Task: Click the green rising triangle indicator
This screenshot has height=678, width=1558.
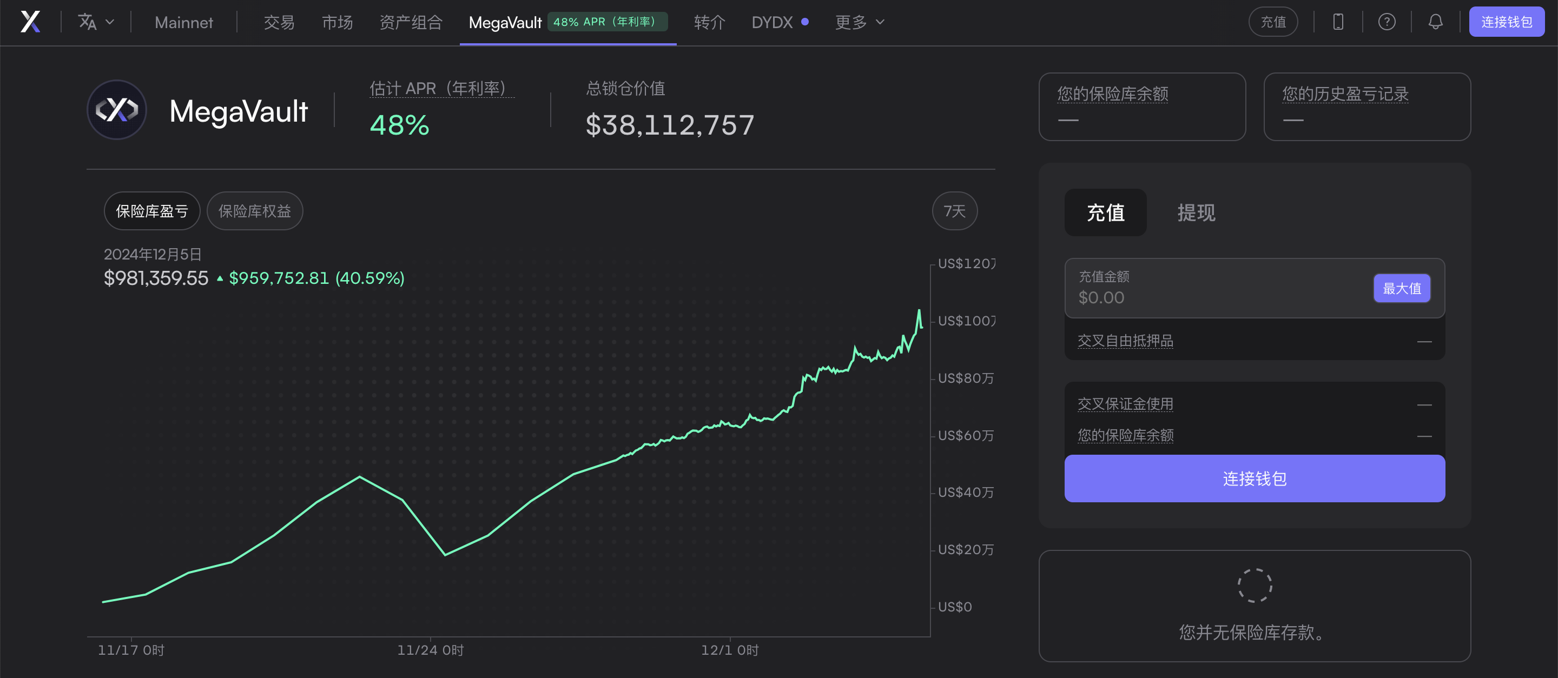Action: click(x=220, y=279)
